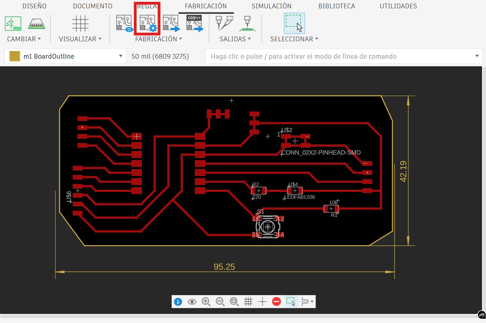Open the SALIDAS dropdown menu
486x323 pixels.
click(235, 39)
